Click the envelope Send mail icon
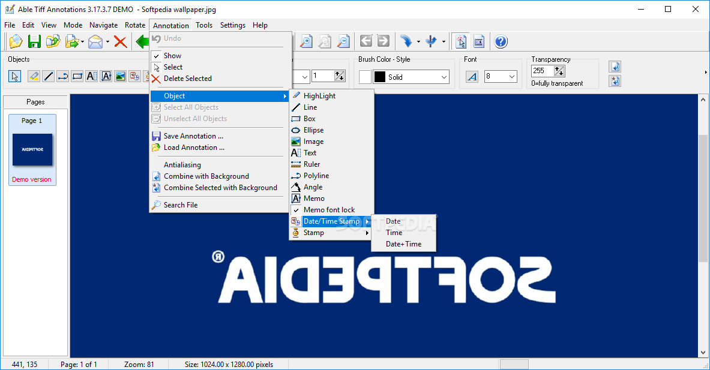710x370 pixels. [95, 41]
